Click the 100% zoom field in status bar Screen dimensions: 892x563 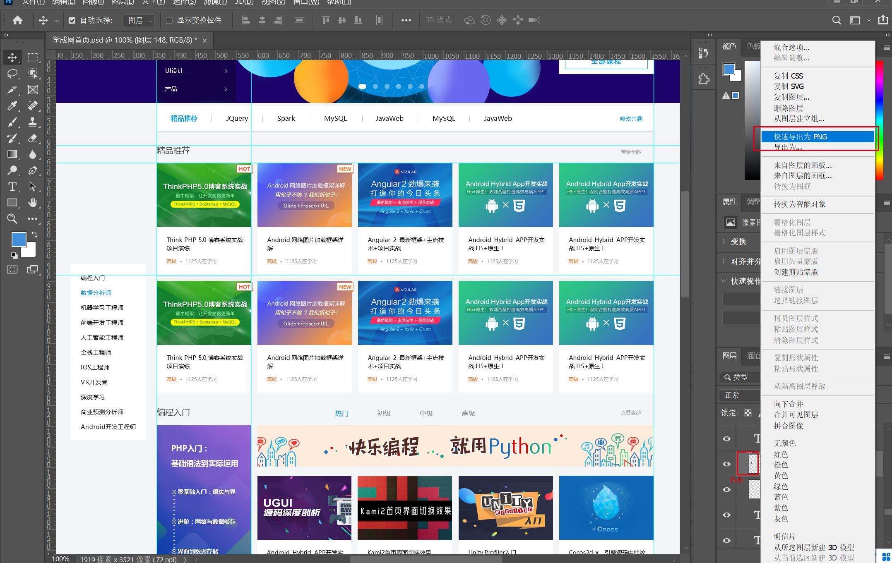[x=61, y=559]
